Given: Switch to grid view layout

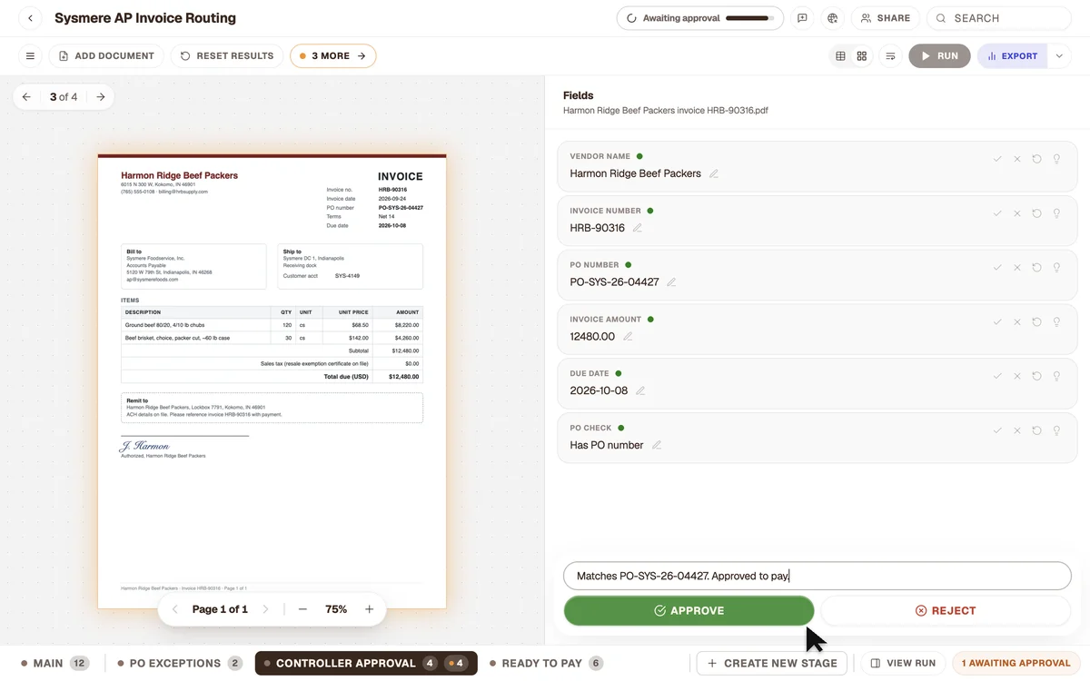Looking at the screenshot, I should 862,56.
